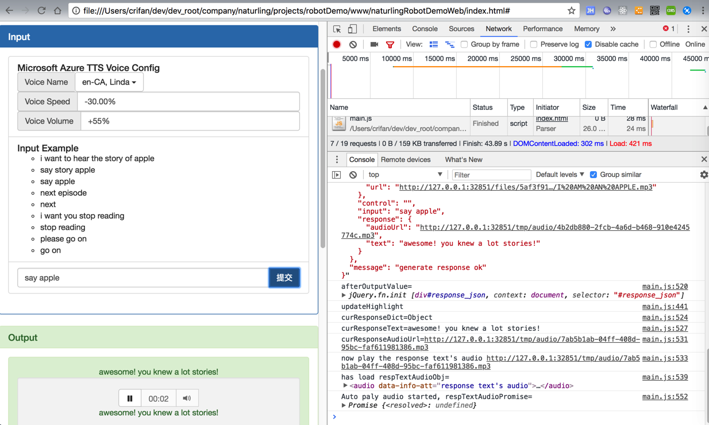709x425 pixels.
Task: Switch to the Elements tab
Action: (386, 29)
